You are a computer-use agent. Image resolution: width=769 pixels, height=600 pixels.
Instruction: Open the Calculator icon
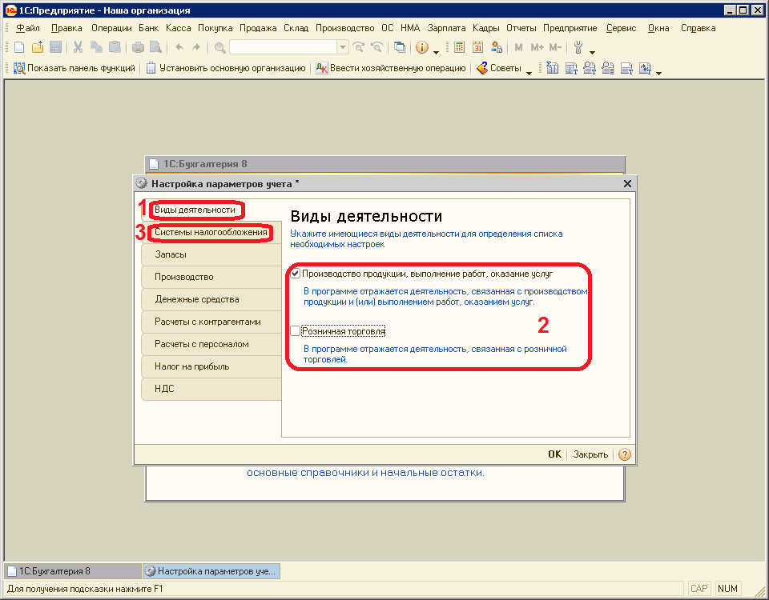[460, 47]
